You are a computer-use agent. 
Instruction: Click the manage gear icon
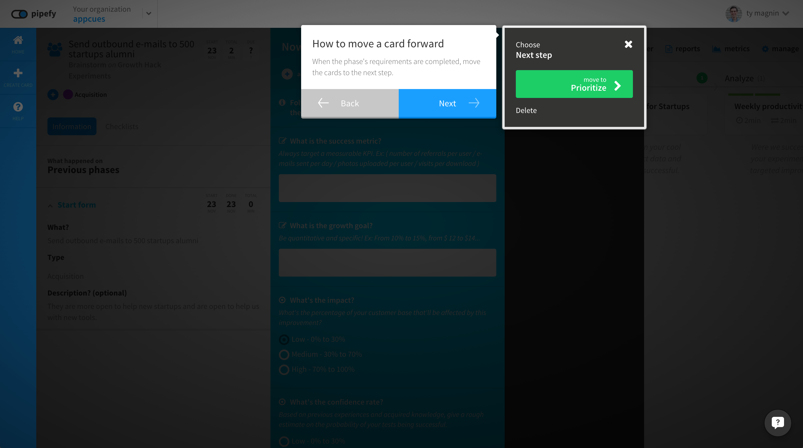click(x=765, y=49)
